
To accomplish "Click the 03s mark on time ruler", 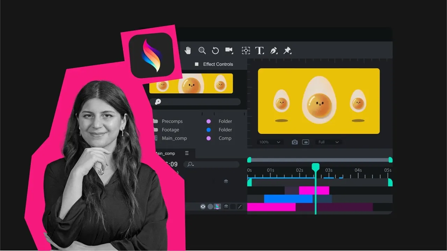I will point(329,170).
